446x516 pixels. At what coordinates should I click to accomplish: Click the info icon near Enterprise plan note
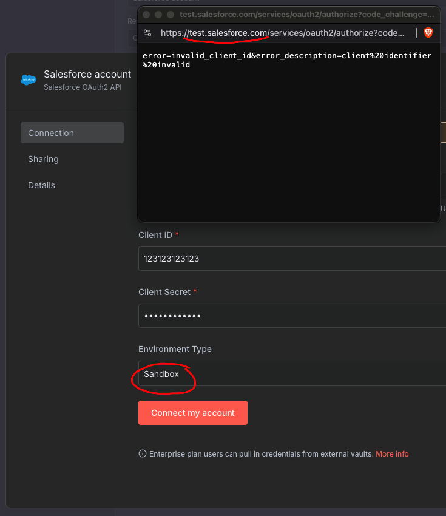click(x=143, y=453)
